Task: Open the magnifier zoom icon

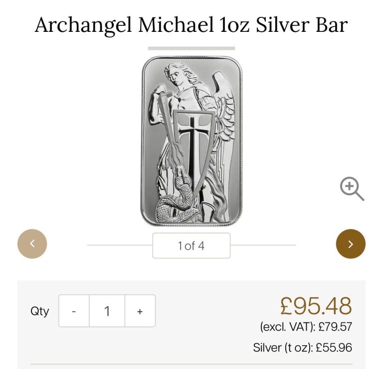Action: point(352,189)
